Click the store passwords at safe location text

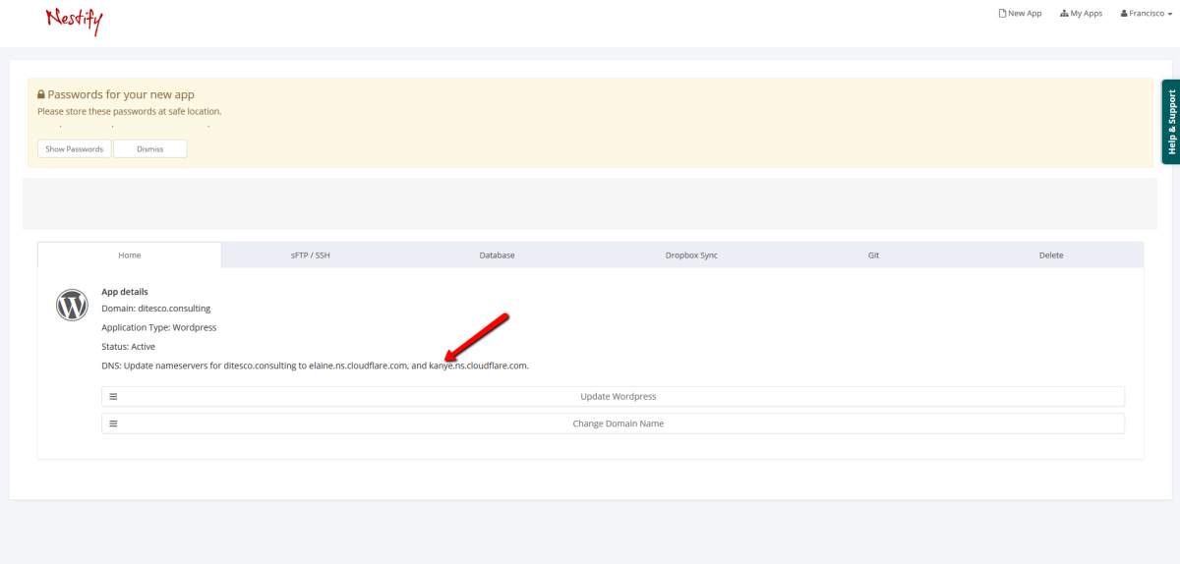click(x=129, y=112)
